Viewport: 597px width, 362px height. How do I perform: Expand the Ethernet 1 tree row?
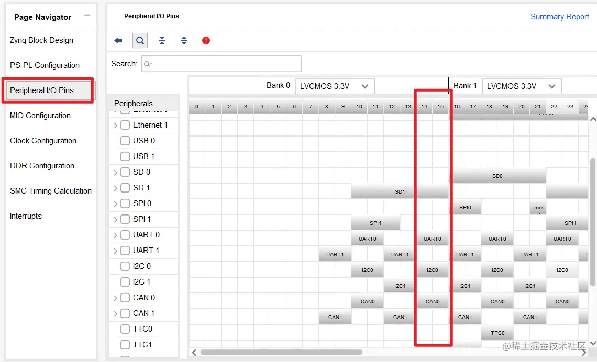point(115,126)
